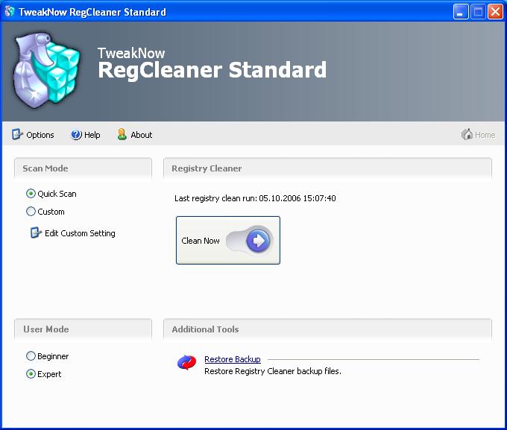Choose the Expert user mode

point(31,374)
